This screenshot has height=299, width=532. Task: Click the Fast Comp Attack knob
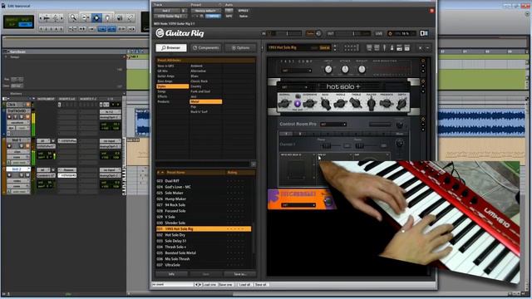pyautogui.click(x=345, y=70)
